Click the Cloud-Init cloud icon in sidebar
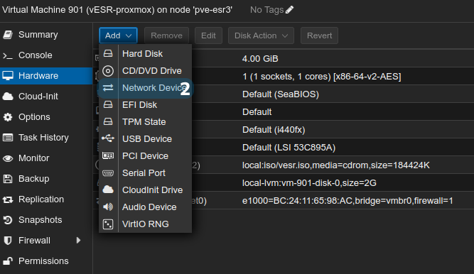The image size is (474, 274). coord(8,97)
